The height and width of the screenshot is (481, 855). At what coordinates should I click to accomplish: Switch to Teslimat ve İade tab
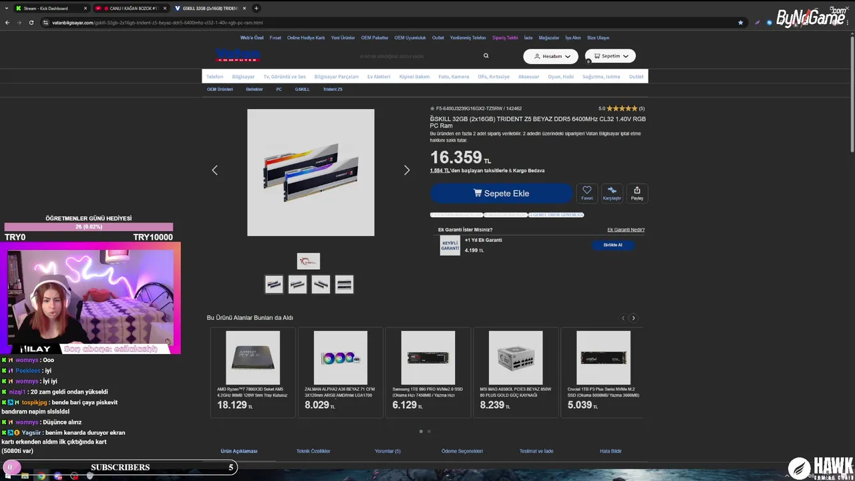pos(536,452)
